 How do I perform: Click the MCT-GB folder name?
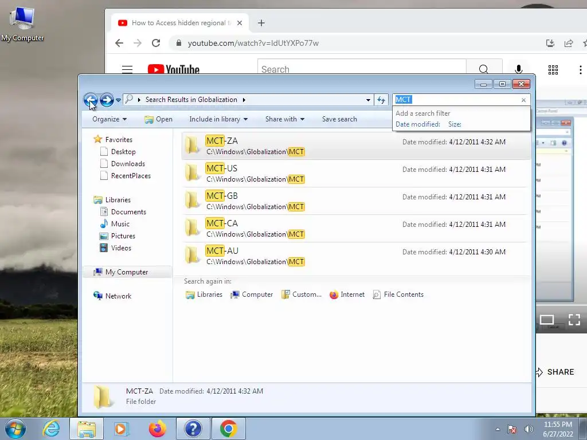[222, 196]
